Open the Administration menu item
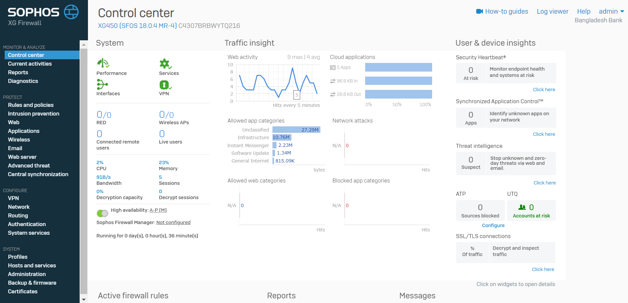Image resolution: width=628 pixels, height=303 pixels. tap(27, 274)
